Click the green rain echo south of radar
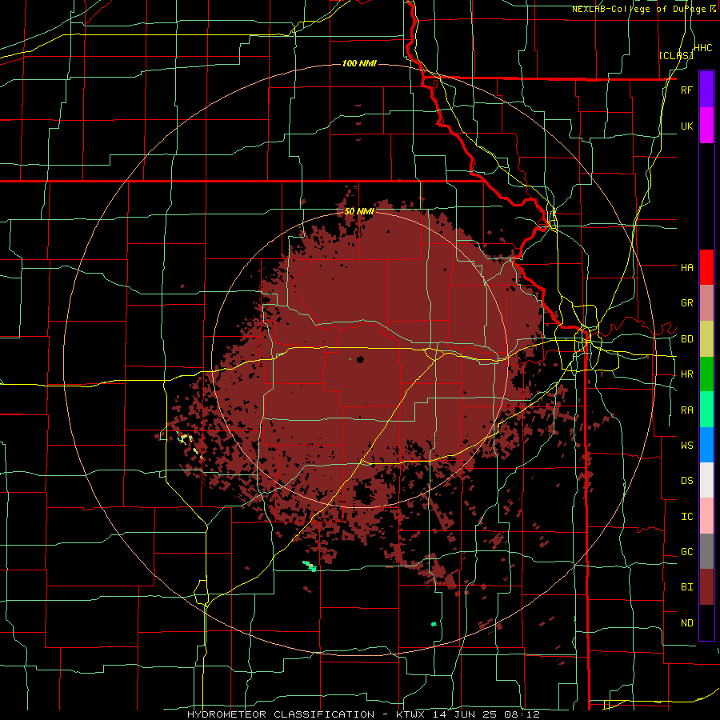 pyautogui.click(x=310, y=566)
